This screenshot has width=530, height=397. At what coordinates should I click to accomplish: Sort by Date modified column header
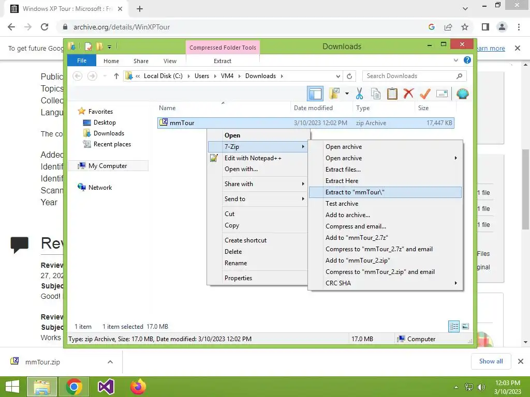pos(321,108)
